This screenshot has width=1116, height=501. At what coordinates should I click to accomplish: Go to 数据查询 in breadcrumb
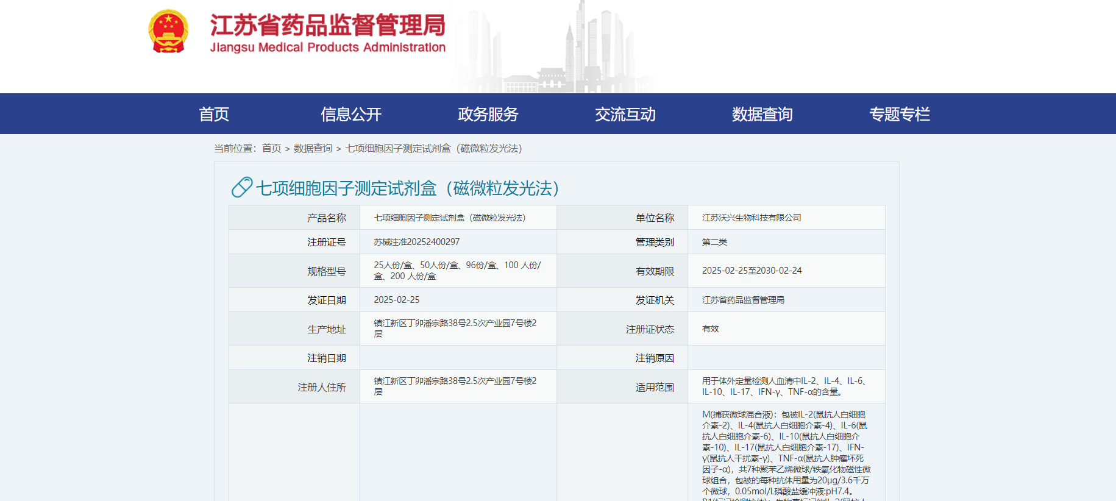(313, 148)
